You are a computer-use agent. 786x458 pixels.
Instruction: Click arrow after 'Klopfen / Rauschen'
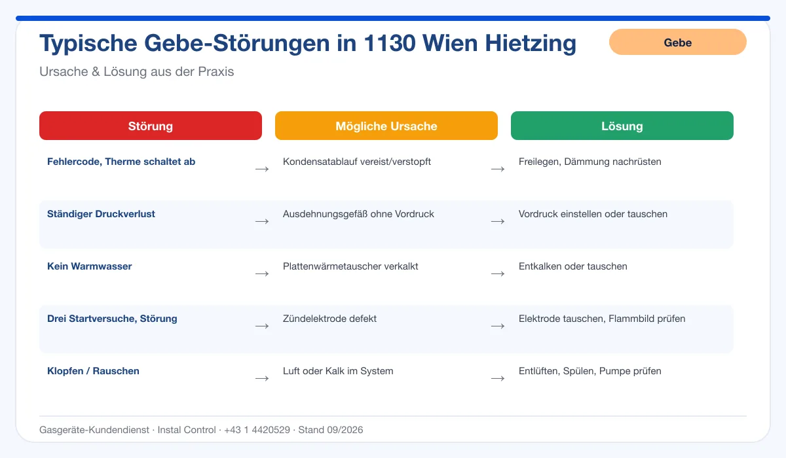[x=262, y=378]
